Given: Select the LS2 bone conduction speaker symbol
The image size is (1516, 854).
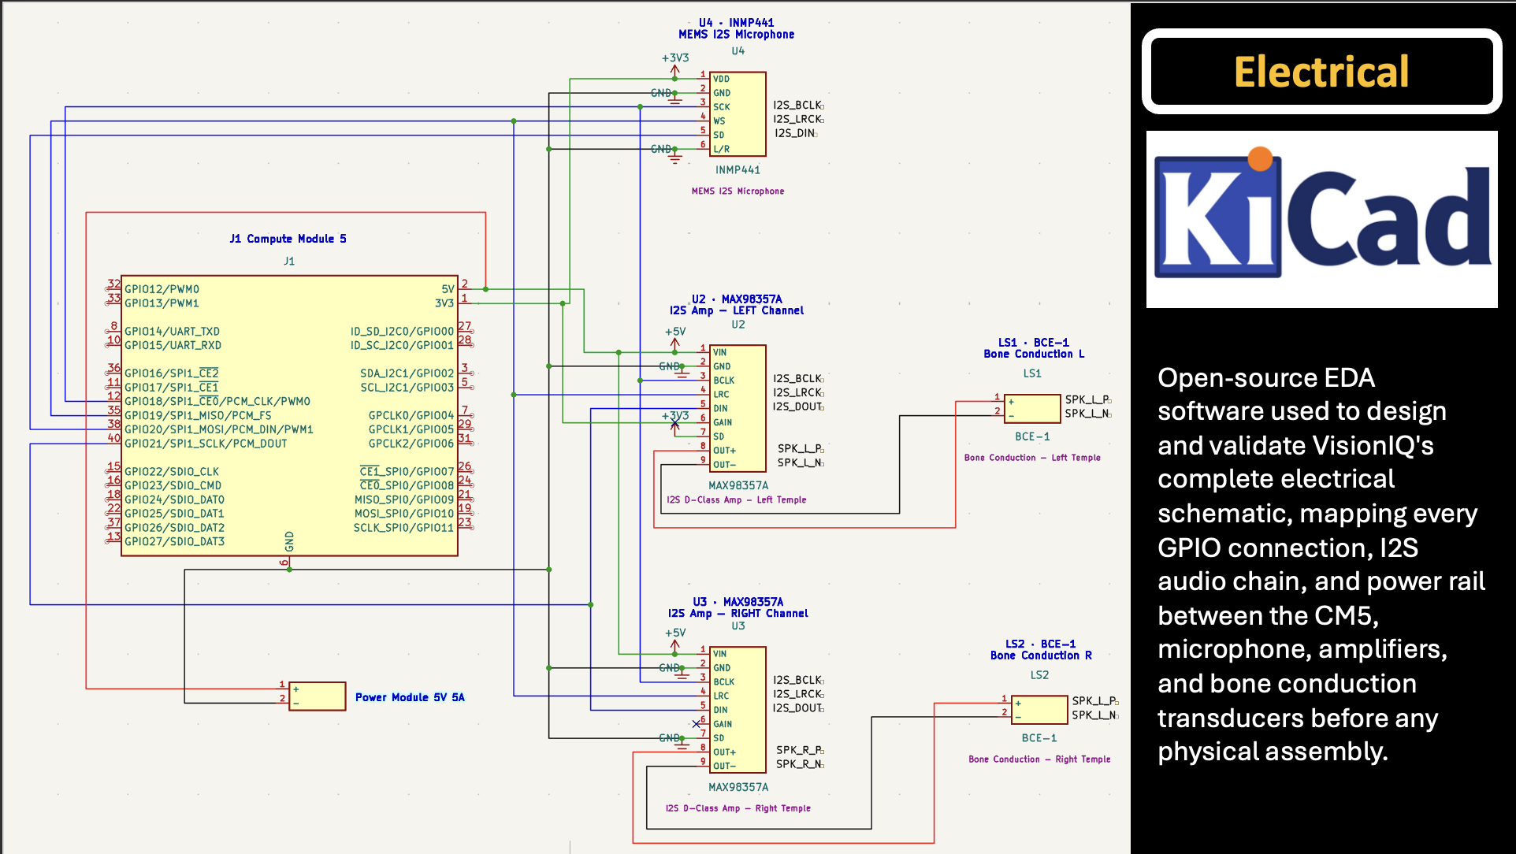Looking at the screenshot, I should coord(1039,710).
